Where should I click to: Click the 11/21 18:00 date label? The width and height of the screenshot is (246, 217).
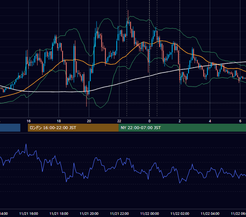(x=59, y=214)
